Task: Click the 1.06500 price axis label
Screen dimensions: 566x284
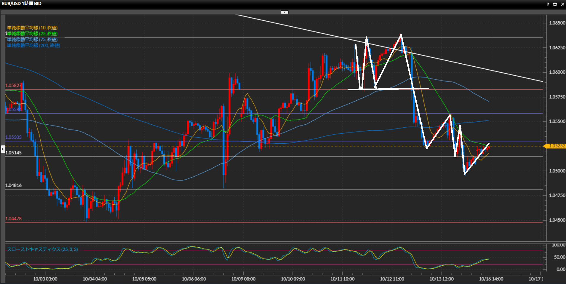Action: coord(557,23)
